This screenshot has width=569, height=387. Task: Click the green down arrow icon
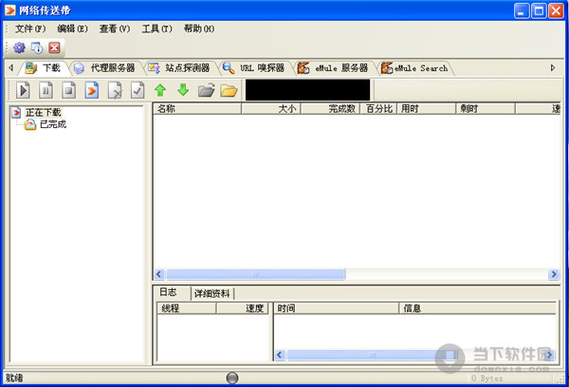pyautogui.click(x=183, y=90)
